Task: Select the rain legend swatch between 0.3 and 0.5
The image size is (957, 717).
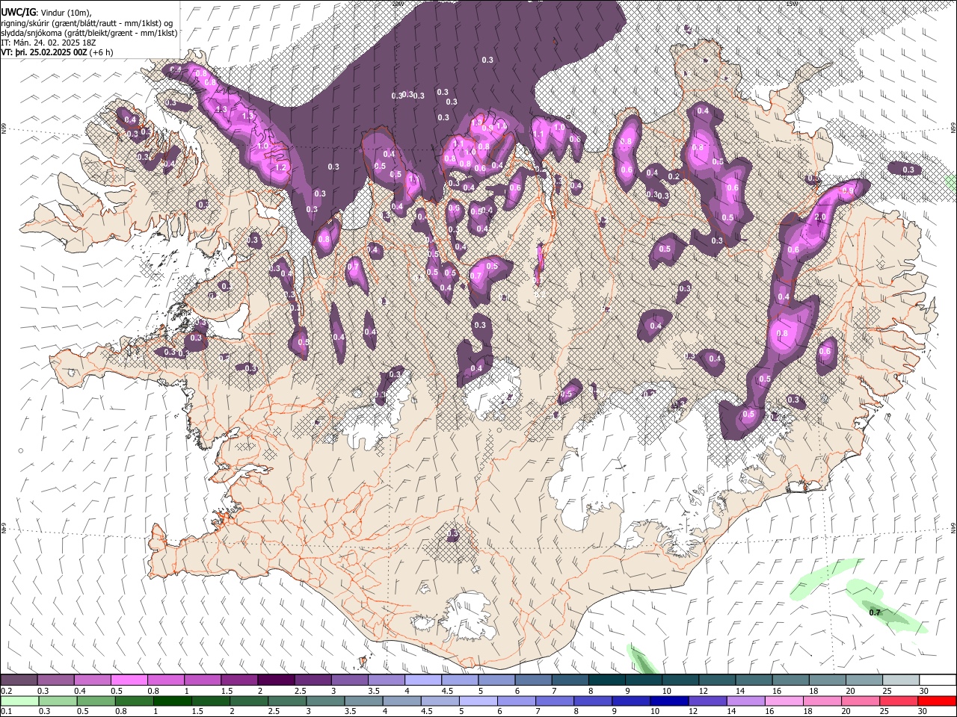Action: (x=58, y=701)
